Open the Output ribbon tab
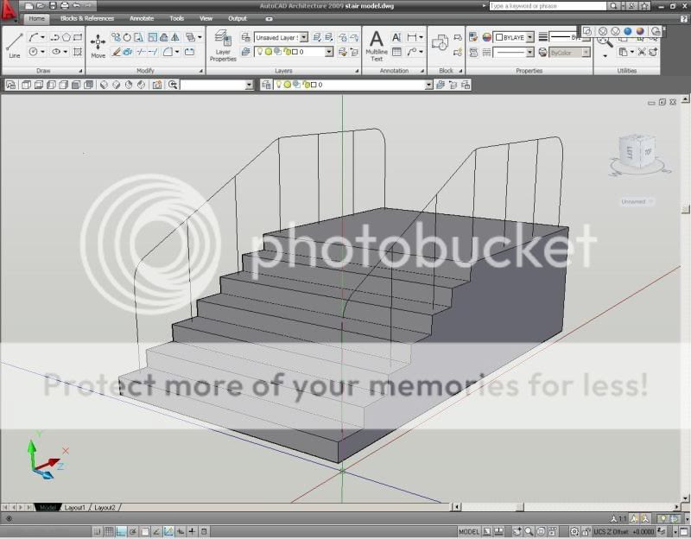The width and height of the screenshot is (691, 539). click(237, 18)
